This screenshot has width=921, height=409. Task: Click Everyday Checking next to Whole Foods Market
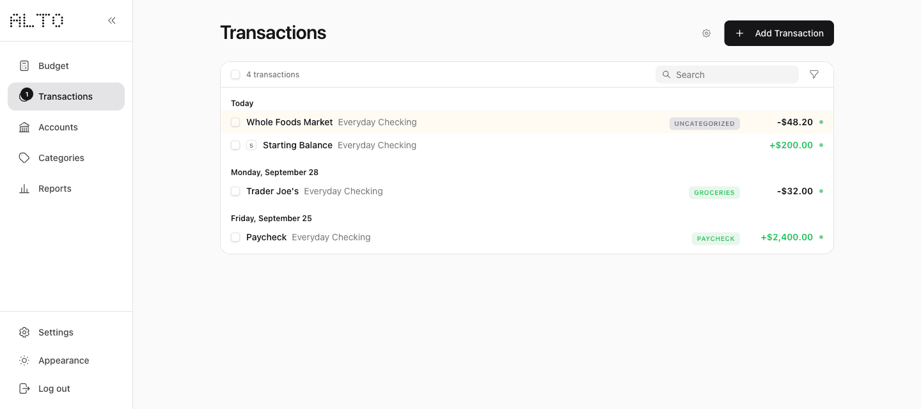point(377,122)
